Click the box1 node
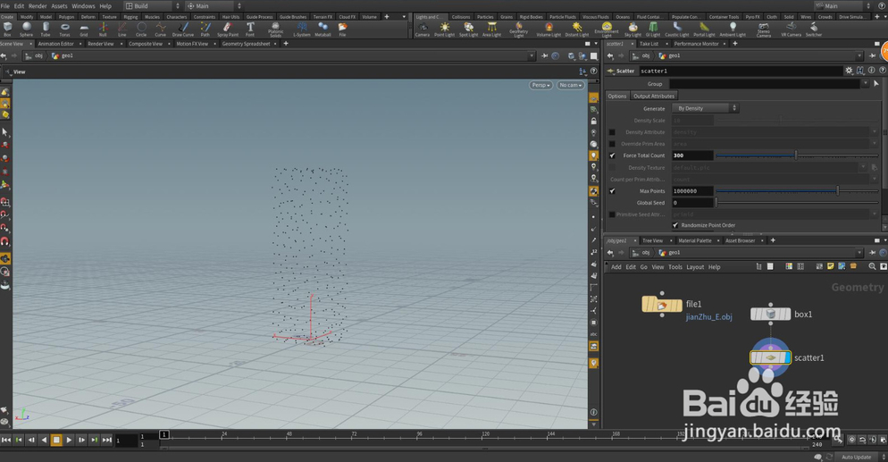This screenshot has height=462, width=888. (770, 314)
